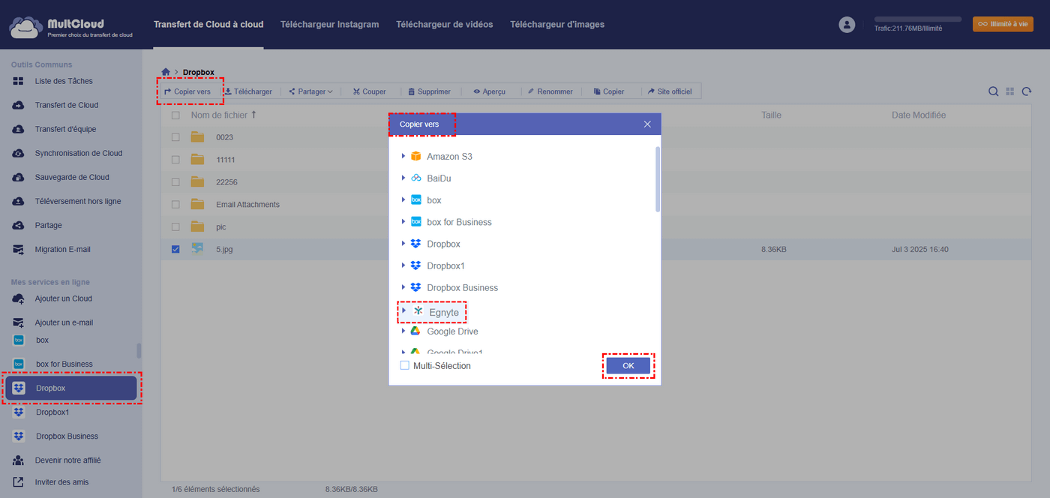Open Sauvegarde de Cloud
Viewport: 1050px width, 498px height.
72,177
